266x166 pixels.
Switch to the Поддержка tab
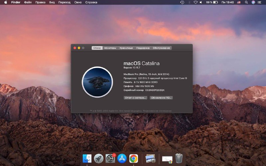click(143, 48)
